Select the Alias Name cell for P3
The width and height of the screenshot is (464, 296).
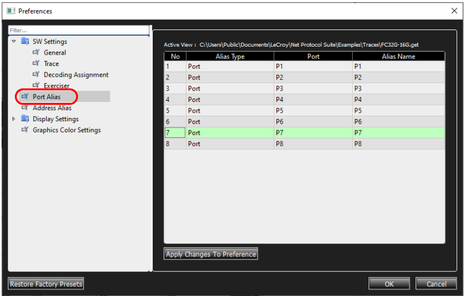pyautogui.click(x=398, y=88)
